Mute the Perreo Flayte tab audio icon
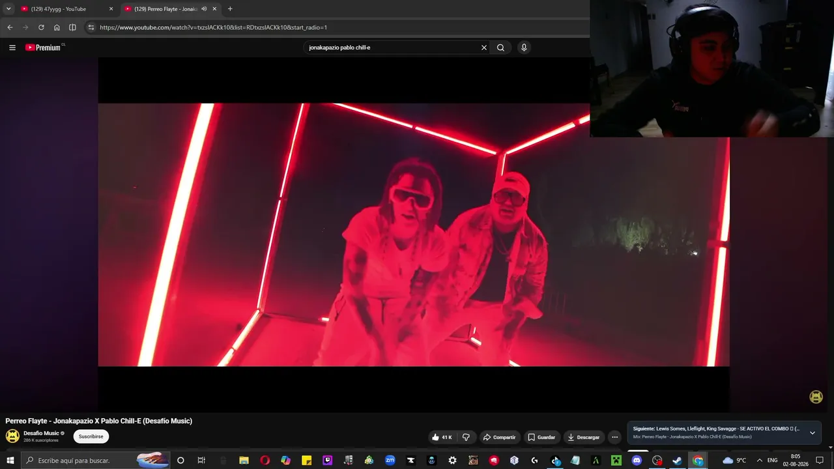 coord(204,9)
